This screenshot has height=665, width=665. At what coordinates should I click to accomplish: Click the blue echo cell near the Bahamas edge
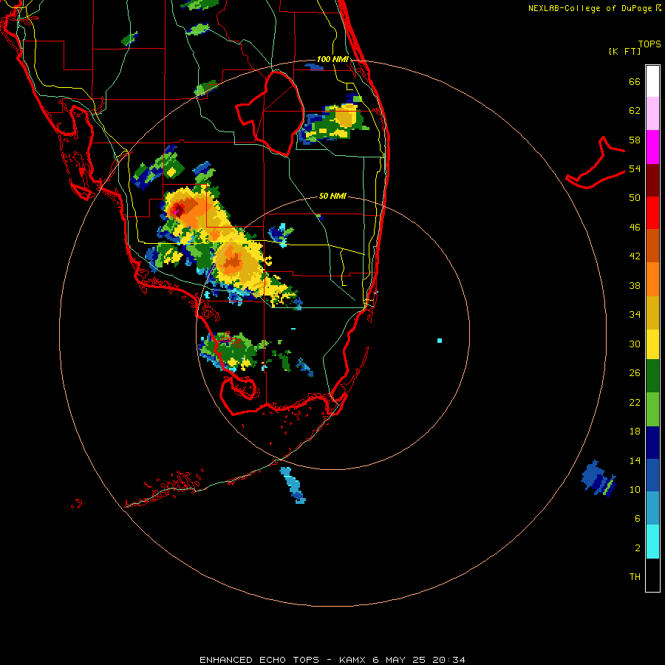[x=598, y=478]
